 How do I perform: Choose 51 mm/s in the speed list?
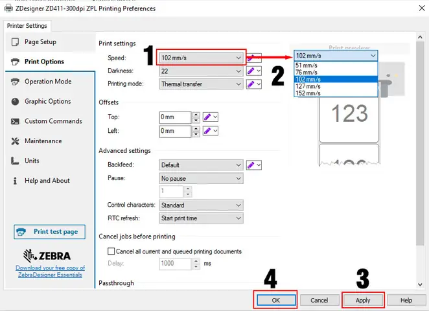coord(336,65)
